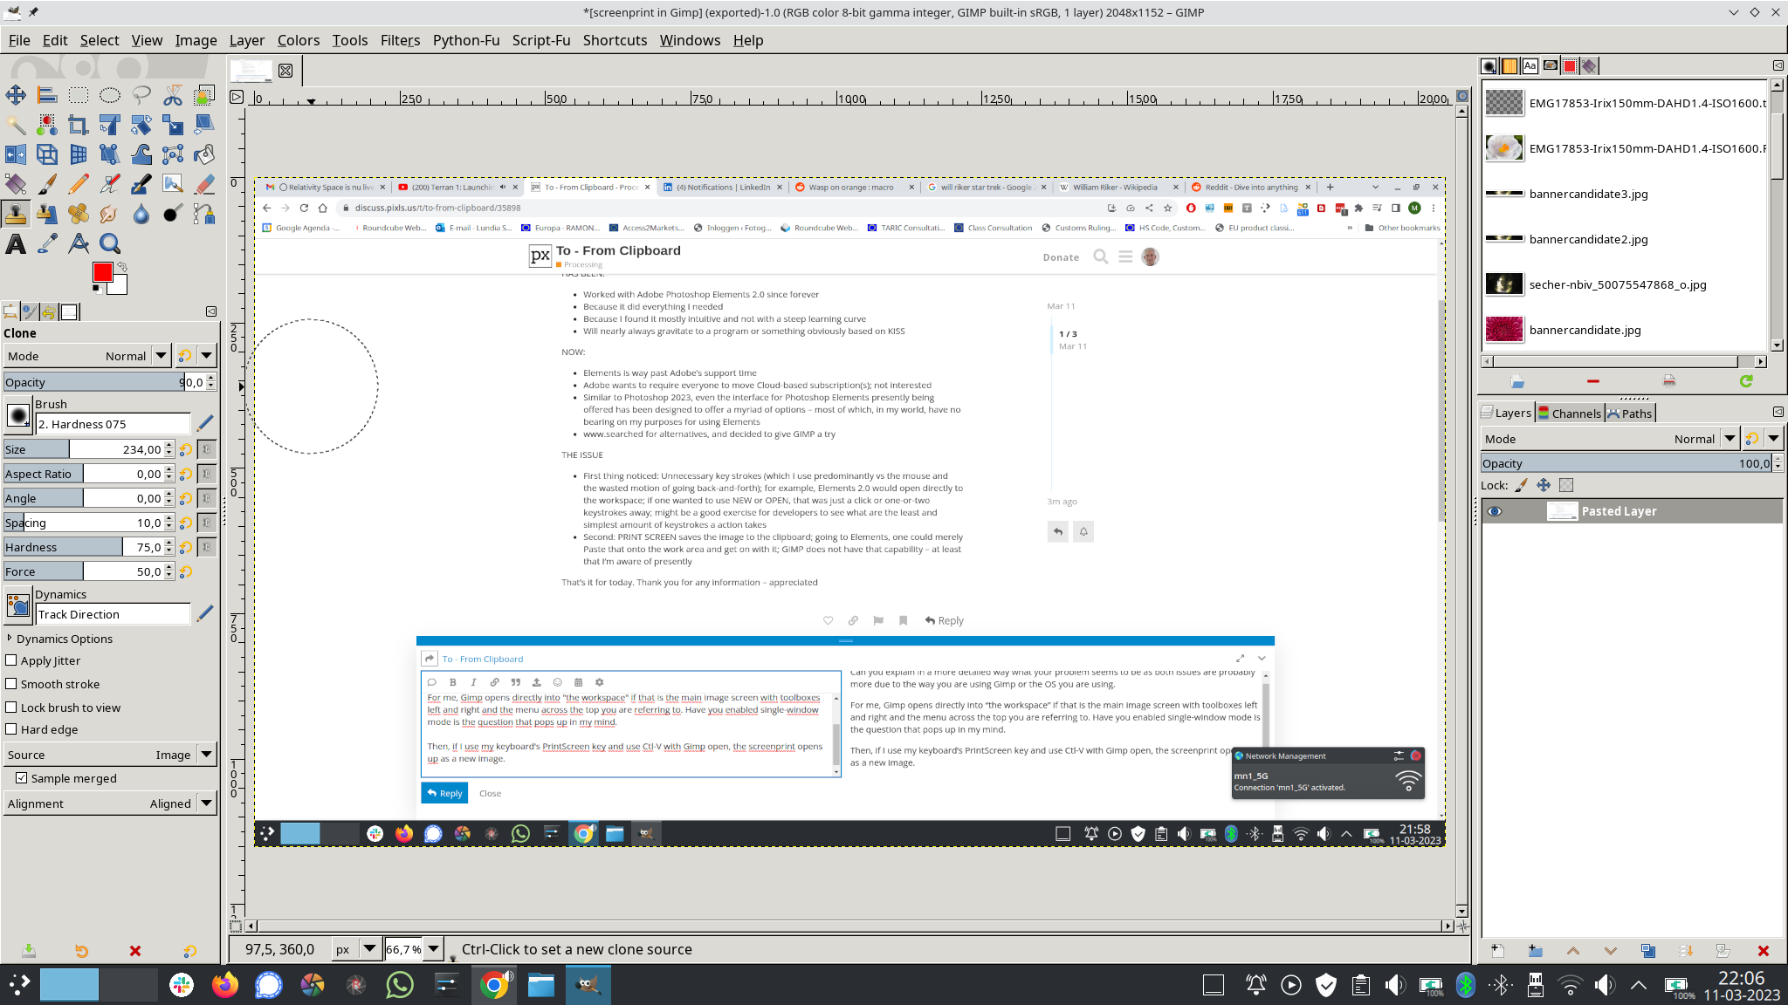The height and width of the screenshot is (1005, 1788).
Task: Open Firefox from the taskbar
Action: (225, 986)
